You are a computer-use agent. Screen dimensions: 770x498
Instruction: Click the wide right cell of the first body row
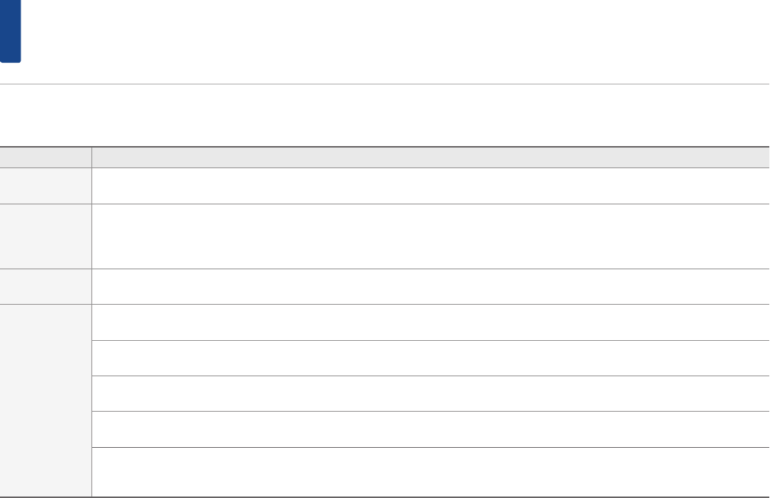click(430, 186)
